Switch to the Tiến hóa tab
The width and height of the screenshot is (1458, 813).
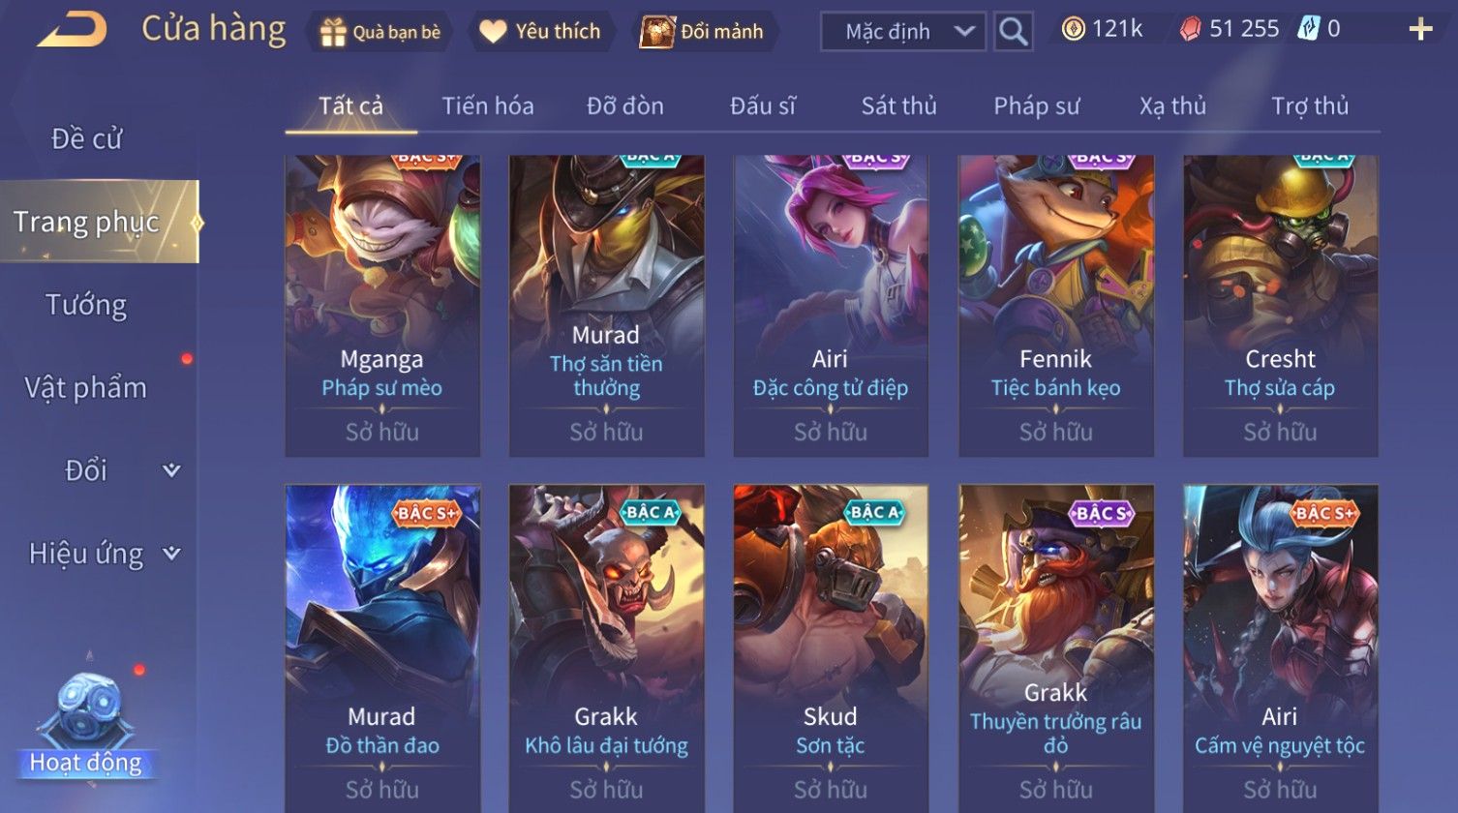488,105
